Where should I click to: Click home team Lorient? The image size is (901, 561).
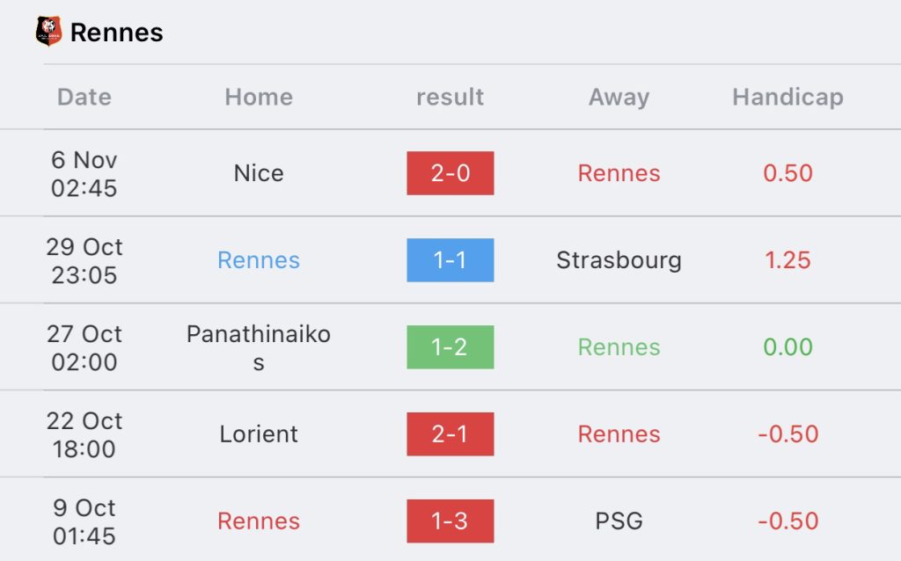click(x=259, y=434)
